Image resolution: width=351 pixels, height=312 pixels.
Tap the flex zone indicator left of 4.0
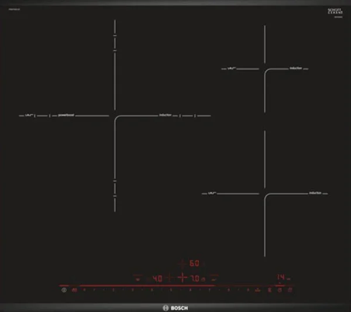[x=139, y=277]
